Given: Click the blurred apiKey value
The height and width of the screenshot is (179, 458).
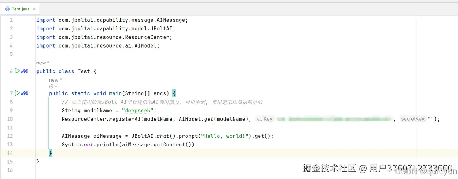Looking at the screenshot, I should (335, 119).
